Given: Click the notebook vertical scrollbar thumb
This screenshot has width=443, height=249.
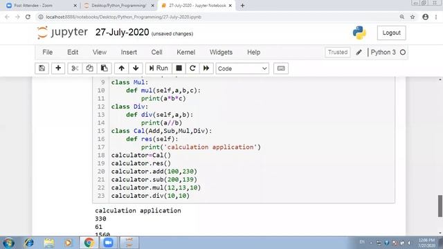Looking at the screenshot, I should pyautogui.click(x=440, y=206).
